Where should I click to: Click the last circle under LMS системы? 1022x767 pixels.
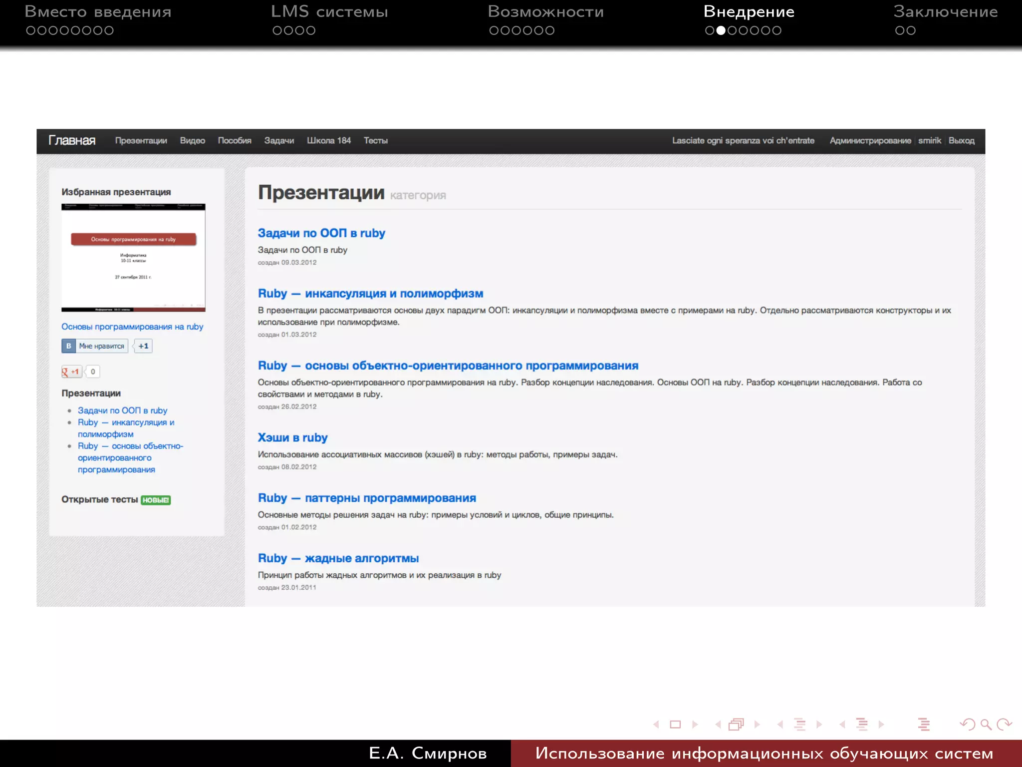(x=310, y=30)
